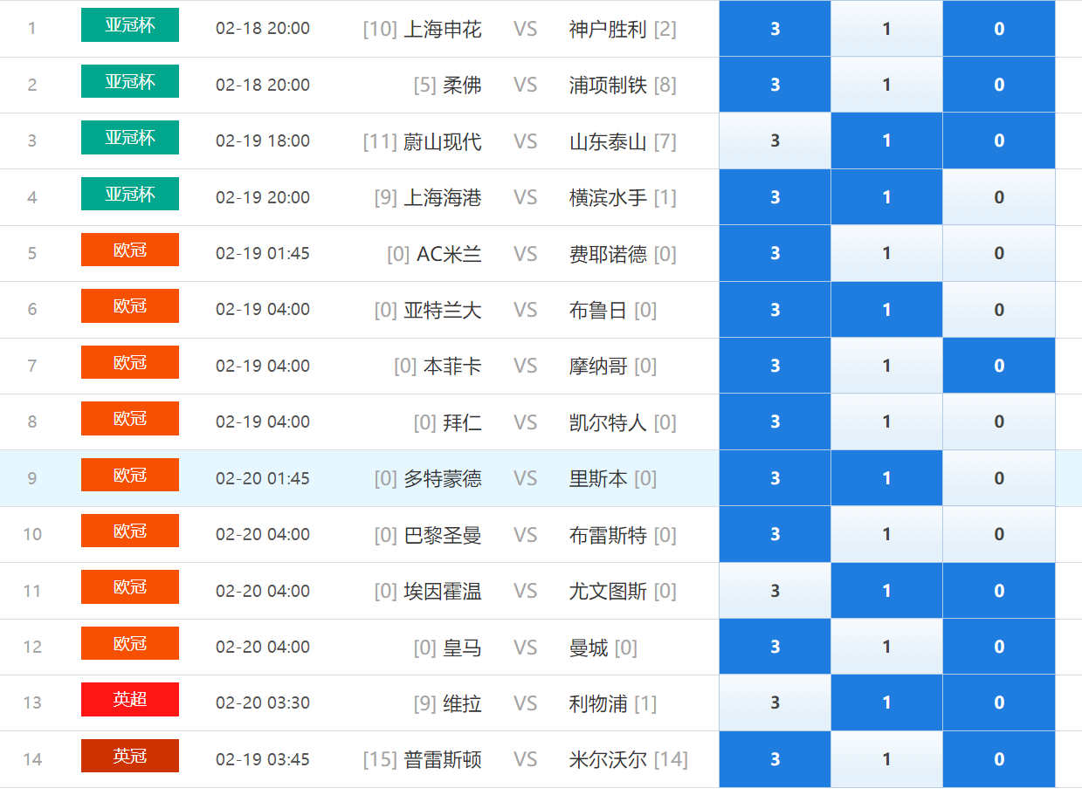This screenshot has width=1082, height=795.
Task: Toggle option 0 for 本菲卡 vs 摩纳哥
Action: pyautogui.click(x=999, y=366)
